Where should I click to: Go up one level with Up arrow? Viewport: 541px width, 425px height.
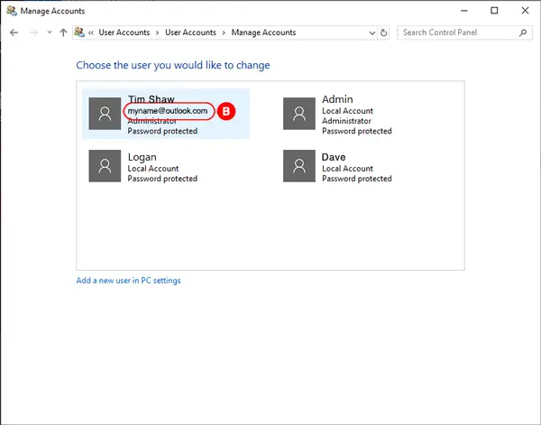click(x=63, y=32)
